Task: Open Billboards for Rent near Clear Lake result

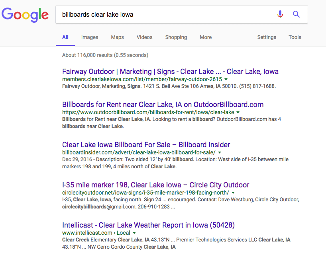Action: [163, 104]
